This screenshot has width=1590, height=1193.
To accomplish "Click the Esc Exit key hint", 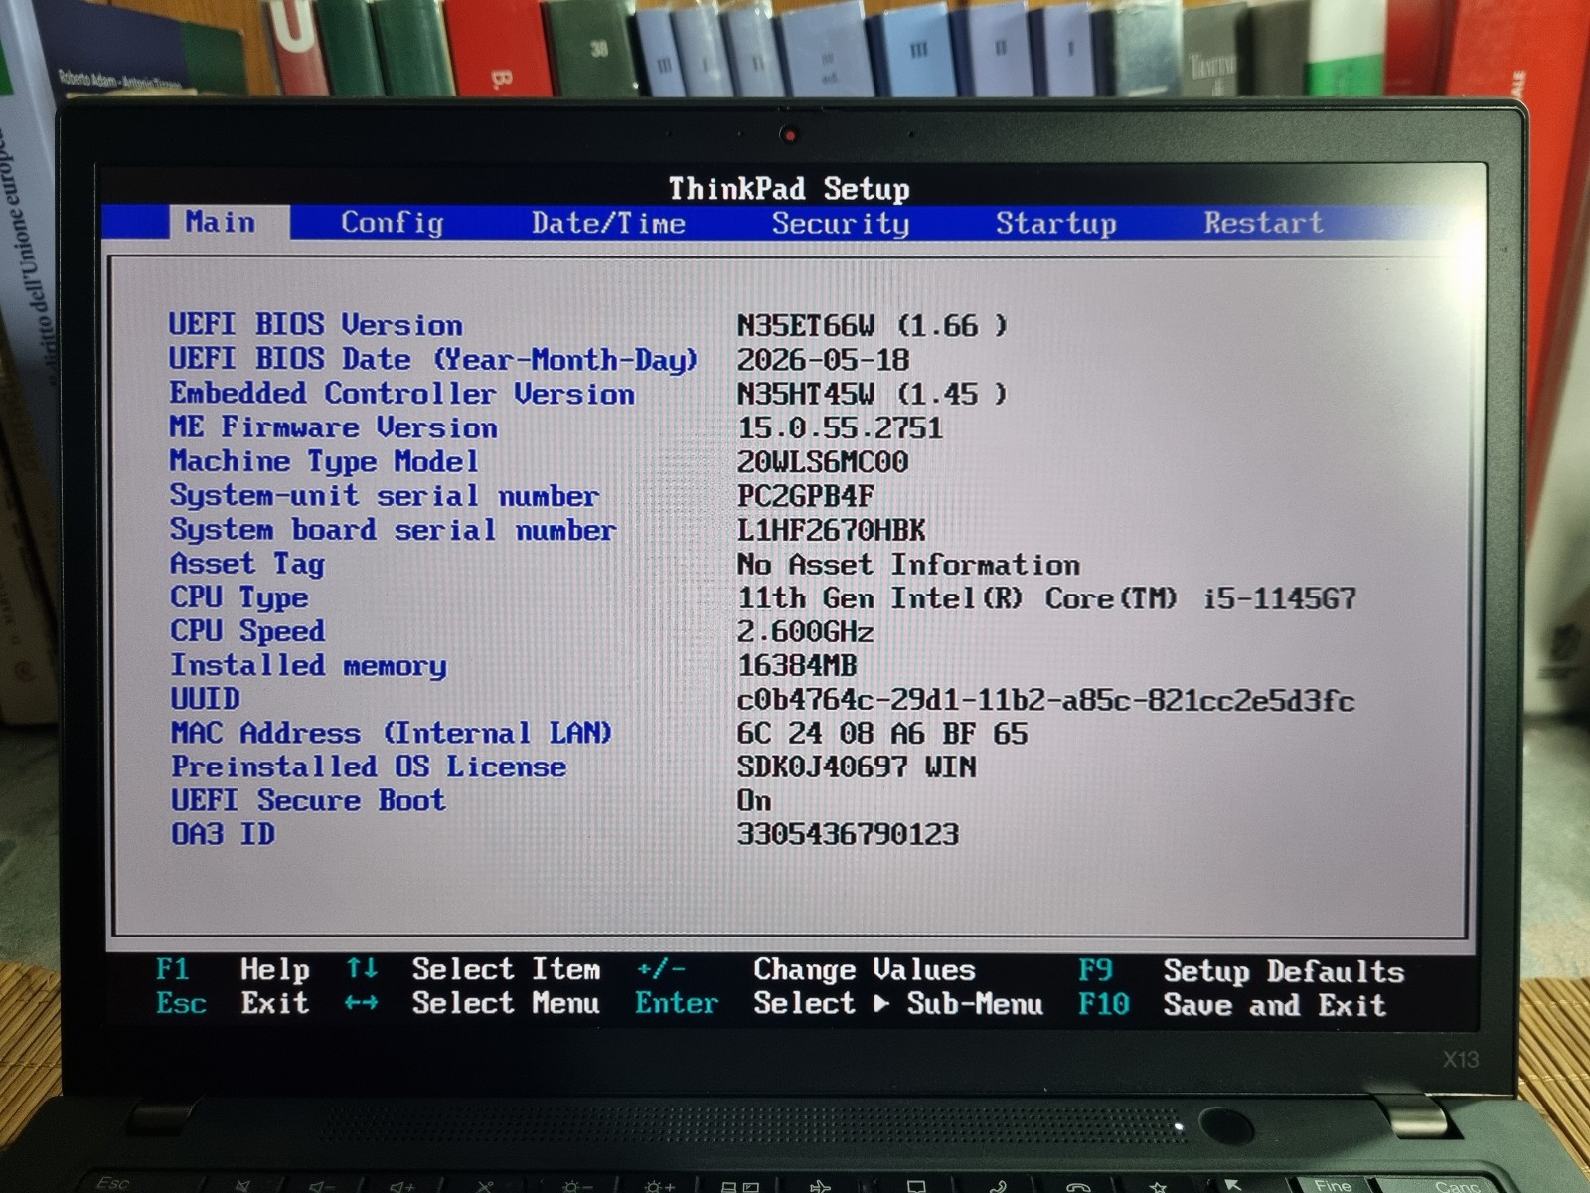I will click(233, 1003).
